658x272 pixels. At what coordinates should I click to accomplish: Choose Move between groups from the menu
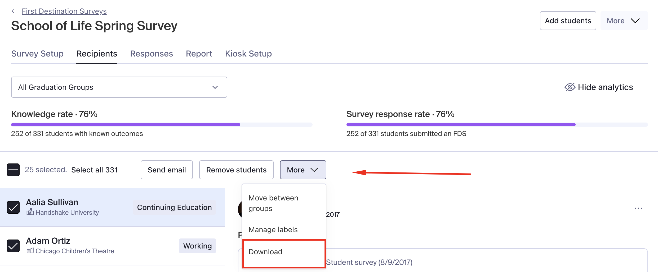pyautogui.click(x=273, y=203)
